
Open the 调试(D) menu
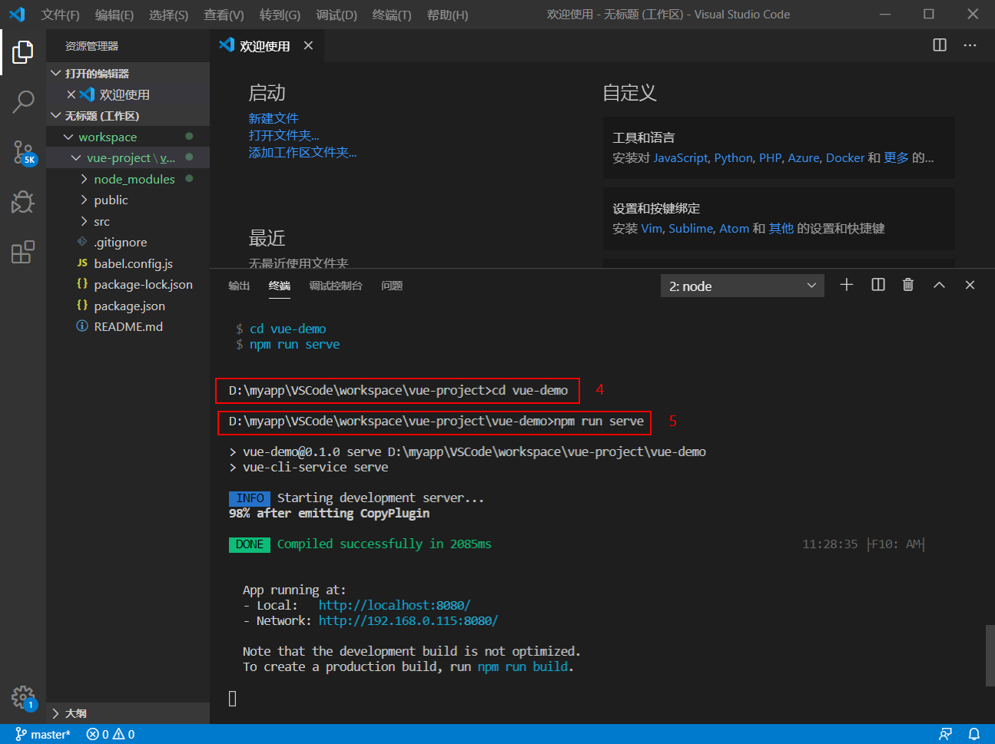coord(337,15)
